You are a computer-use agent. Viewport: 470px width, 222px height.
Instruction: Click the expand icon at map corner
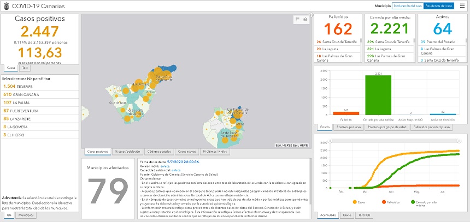(x=310, y=15)
